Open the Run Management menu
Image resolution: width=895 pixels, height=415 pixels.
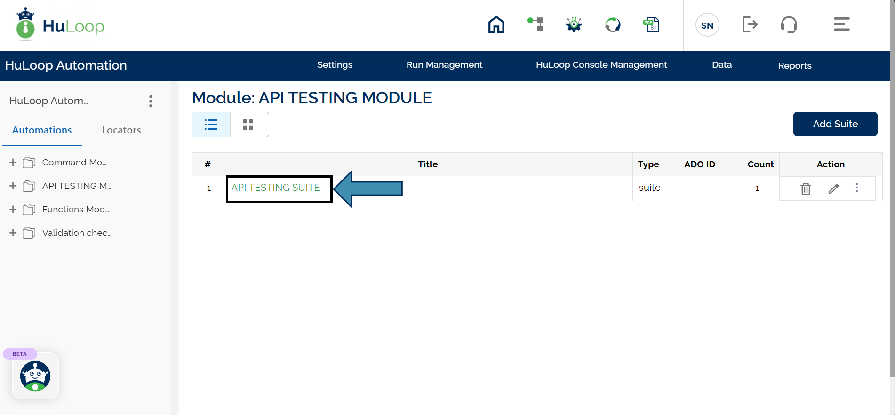point(444,65)
